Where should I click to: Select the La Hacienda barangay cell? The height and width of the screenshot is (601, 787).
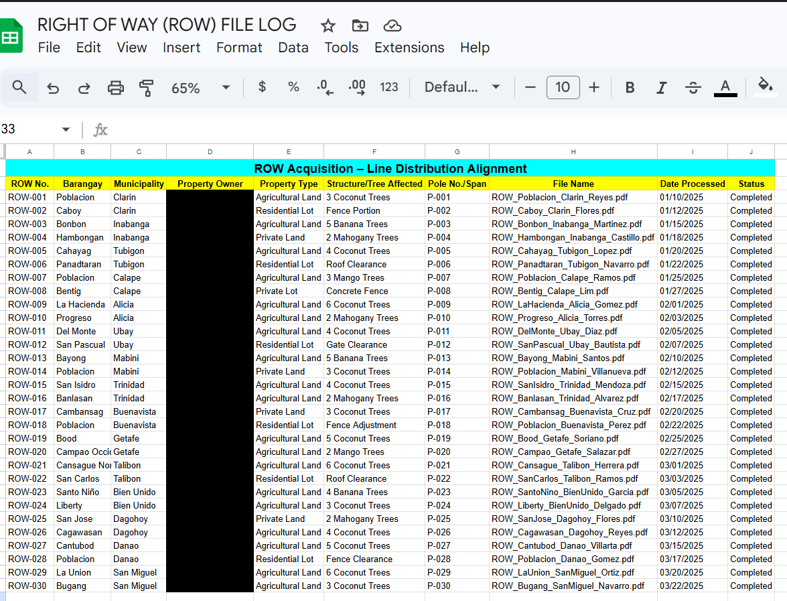(82, 304)
